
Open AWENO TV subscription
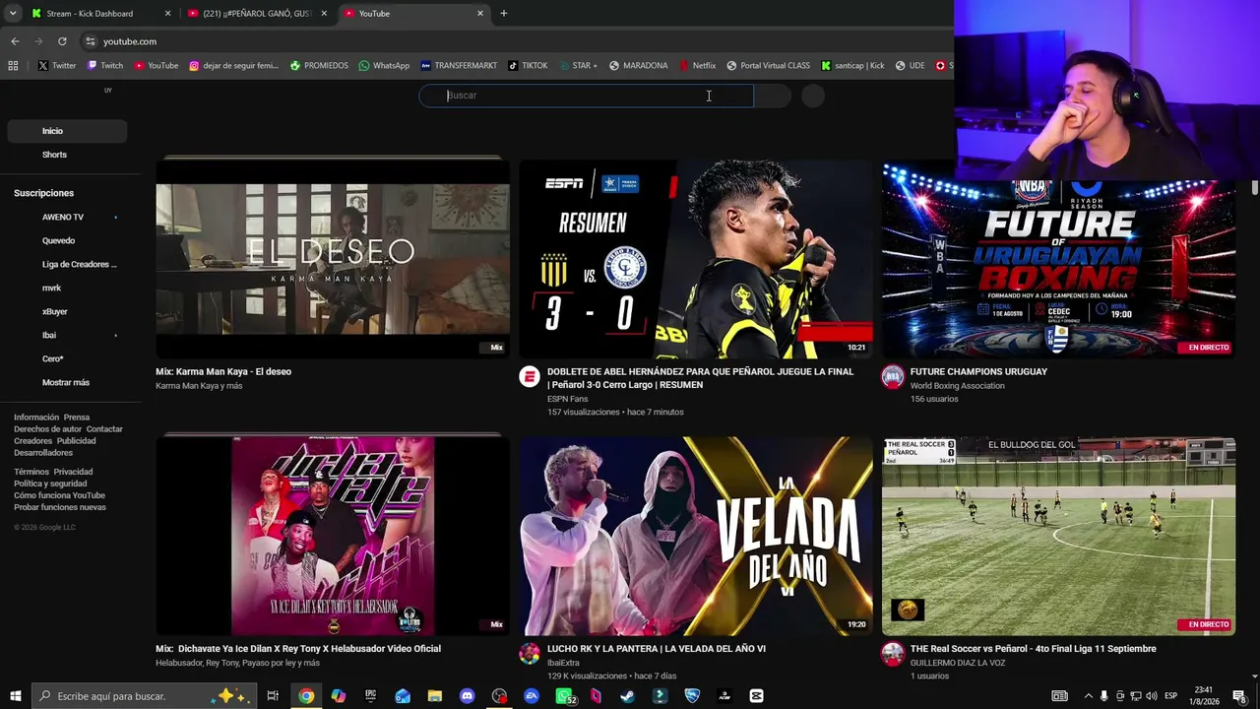[63, 217]
